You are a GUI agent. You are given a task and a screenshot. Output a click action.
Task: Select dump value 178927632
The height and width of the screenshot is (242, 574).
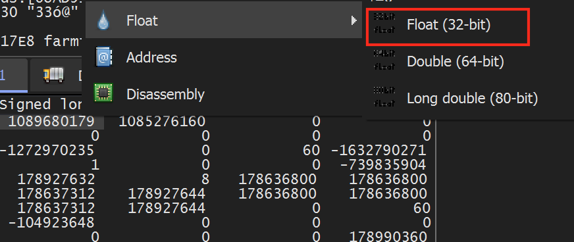[x=56, y=179]
